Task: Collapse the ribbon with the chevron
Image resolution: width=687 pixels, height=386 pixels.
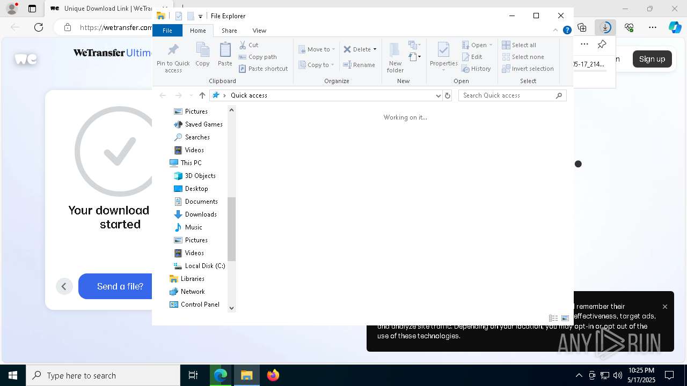Action: [x=556, y=30]
